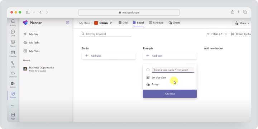Click the Set due date calendar icon
This screenshot has width=258, height=129.
click(148, 77)
